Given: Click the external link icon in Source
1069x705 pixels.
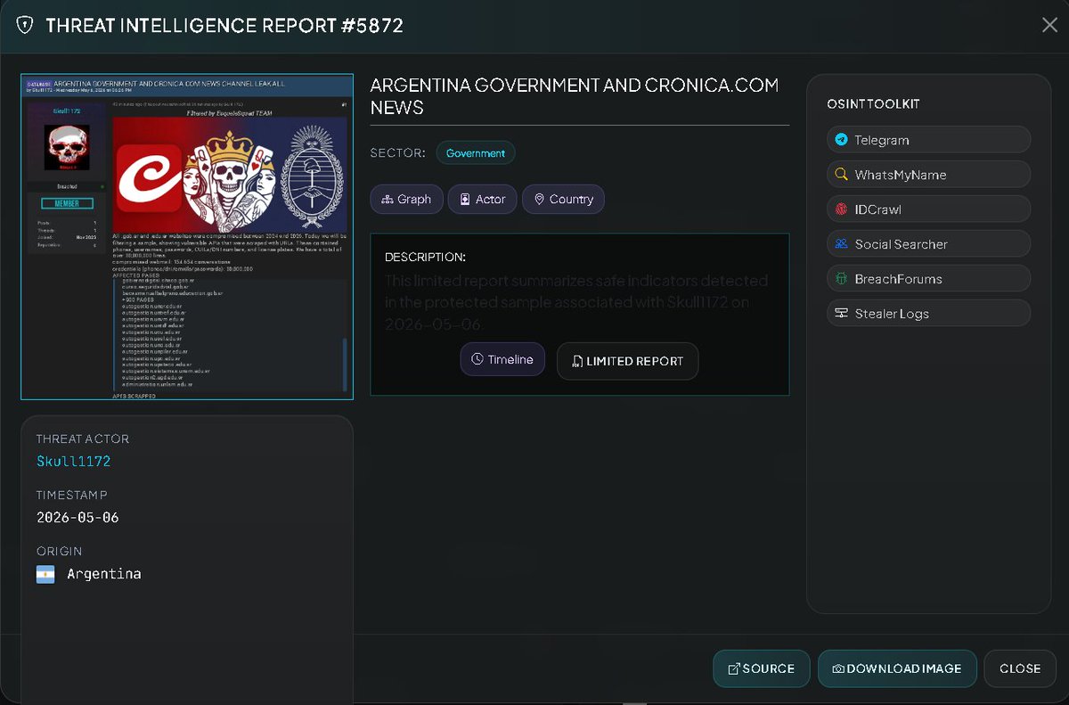Looking at the screenshot, I should pyautogui.click(x=734, y=669).
